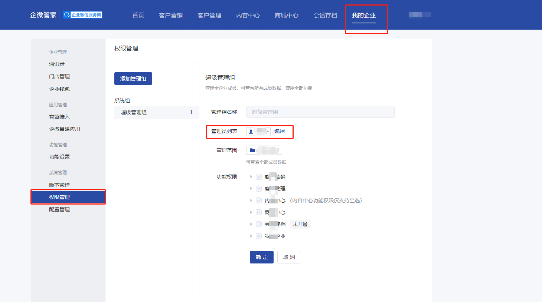
Task: Select the 超级管理组 row in 系统组
Action: [x=157, y=112]
